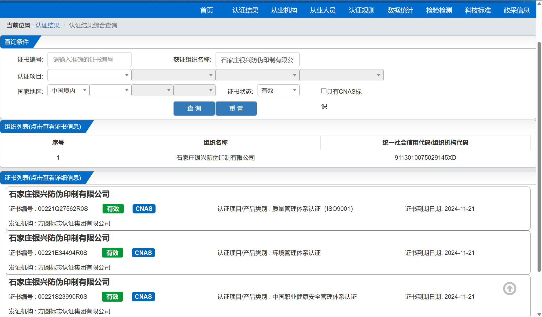This screenshot has width=542, height=317.
Task: Click the scrollbar down arrow
Action: (539, 314)
